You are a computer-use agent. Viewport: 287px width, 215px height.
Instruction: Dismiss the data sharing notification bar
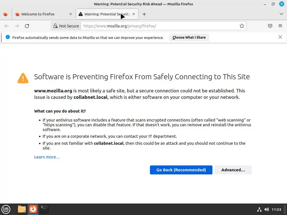click(x=280, y=37)
